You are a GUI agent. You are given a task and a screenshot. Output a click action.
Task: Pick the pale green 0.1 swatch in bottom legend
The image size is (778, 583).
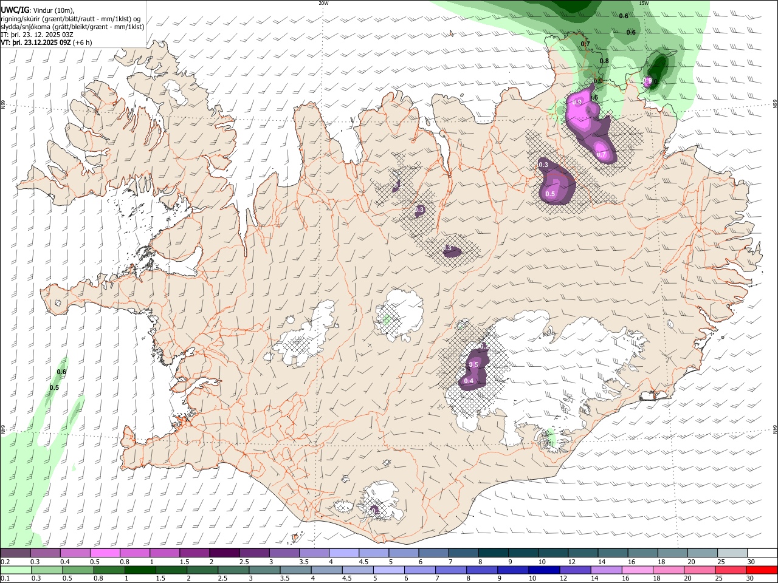(x=15, y=570)
